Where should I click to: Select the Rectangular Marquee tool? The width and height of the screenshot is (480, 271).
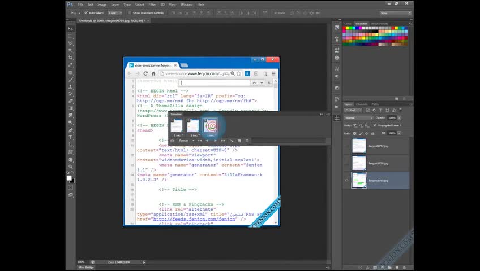tap(71, 36)
